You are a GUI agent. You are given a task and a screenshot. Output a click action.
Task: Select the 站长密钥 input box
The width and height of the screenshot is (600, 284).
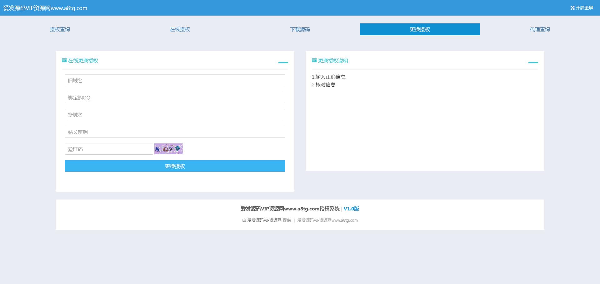pos(175,132)
